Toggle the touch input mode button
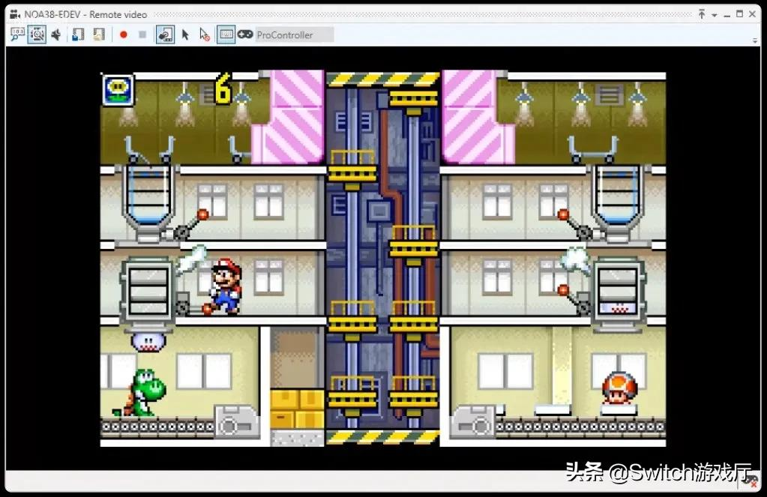This screenshot has height=497, width=767. coord(165,34)
